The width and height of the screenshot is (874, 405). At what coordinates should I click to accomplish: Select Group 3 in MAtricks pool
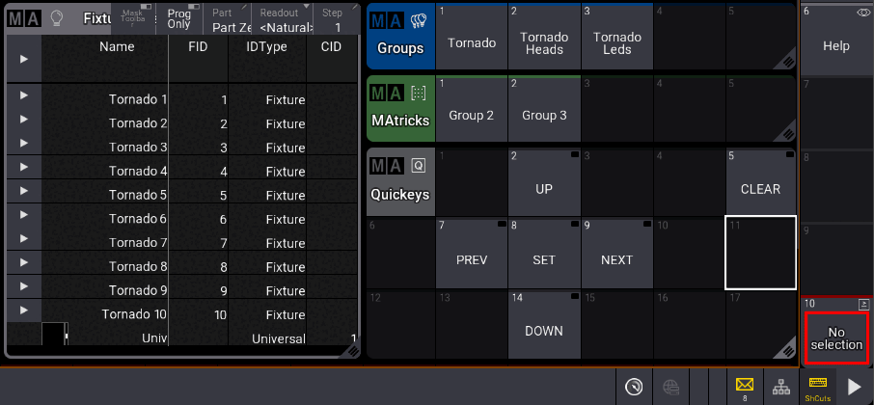pos(544,116)
